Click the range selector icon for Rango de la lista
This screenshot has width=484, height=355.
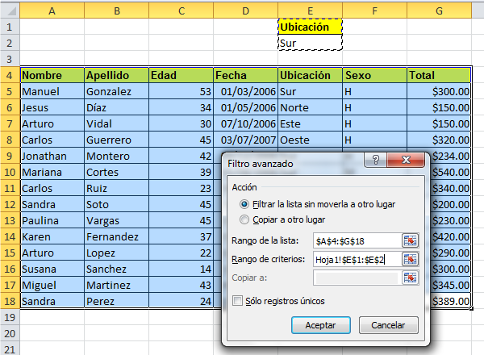pyautogui.click(x=411, y=240)
